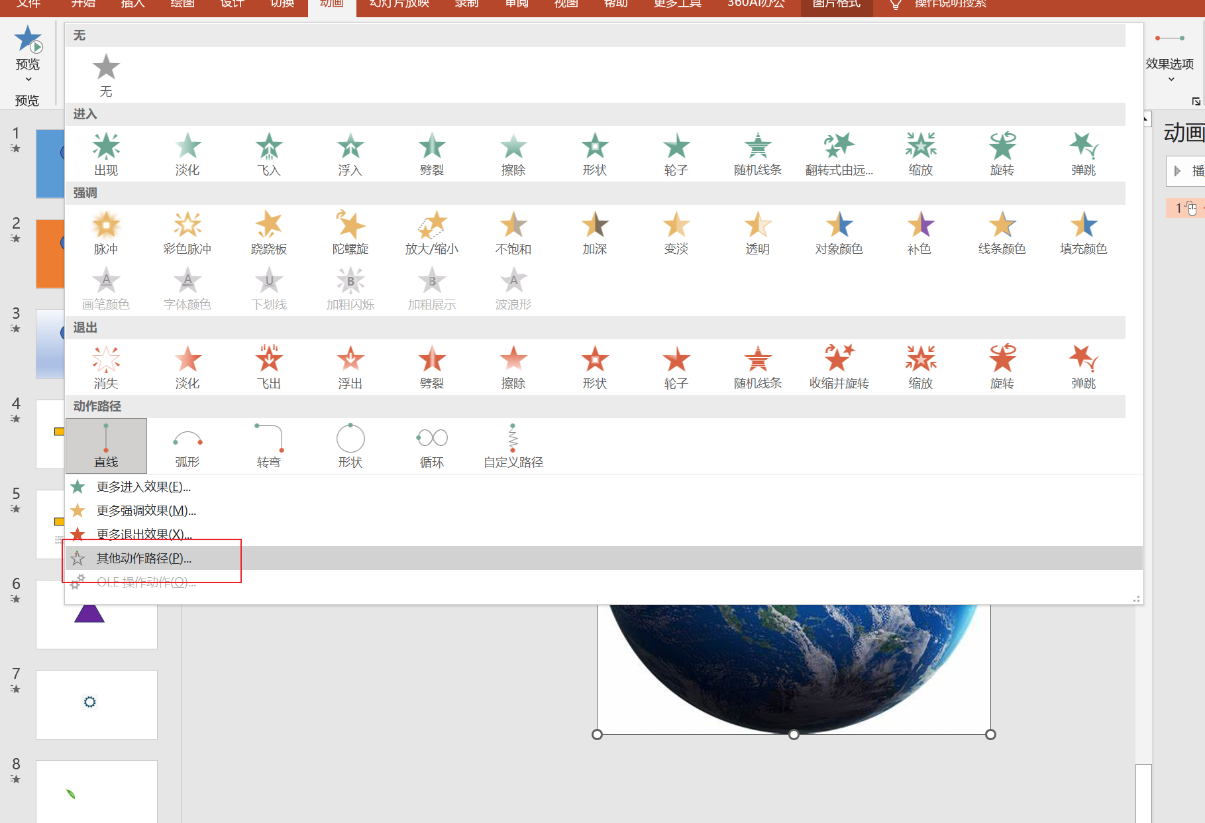The width and height of the screenshot is (1205, 823).
Task: Switch to the 更多工具 ribbon tab
Action: click(678, 4)
